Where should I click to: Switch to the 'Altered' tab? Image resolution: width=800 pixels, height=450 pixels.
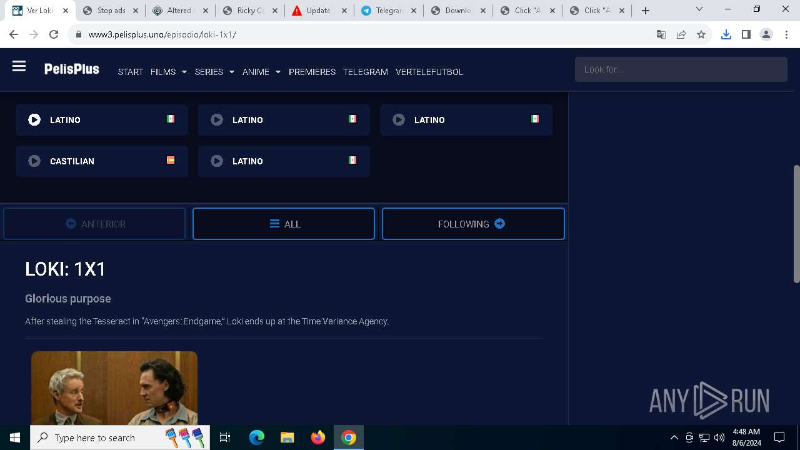(181, 11)
